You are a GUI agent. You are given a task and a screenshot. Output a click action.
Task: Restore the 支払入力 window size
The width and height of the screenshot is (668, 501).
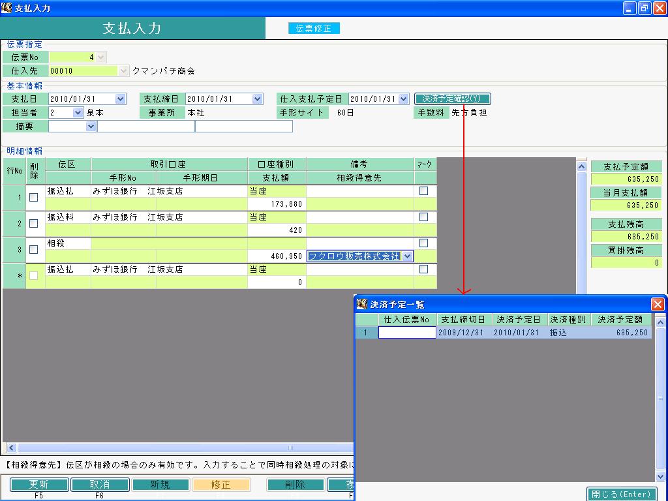click(x=644, y=8)
